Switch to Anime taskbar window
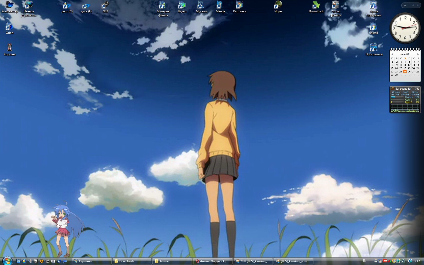 [x=172, y=261]
